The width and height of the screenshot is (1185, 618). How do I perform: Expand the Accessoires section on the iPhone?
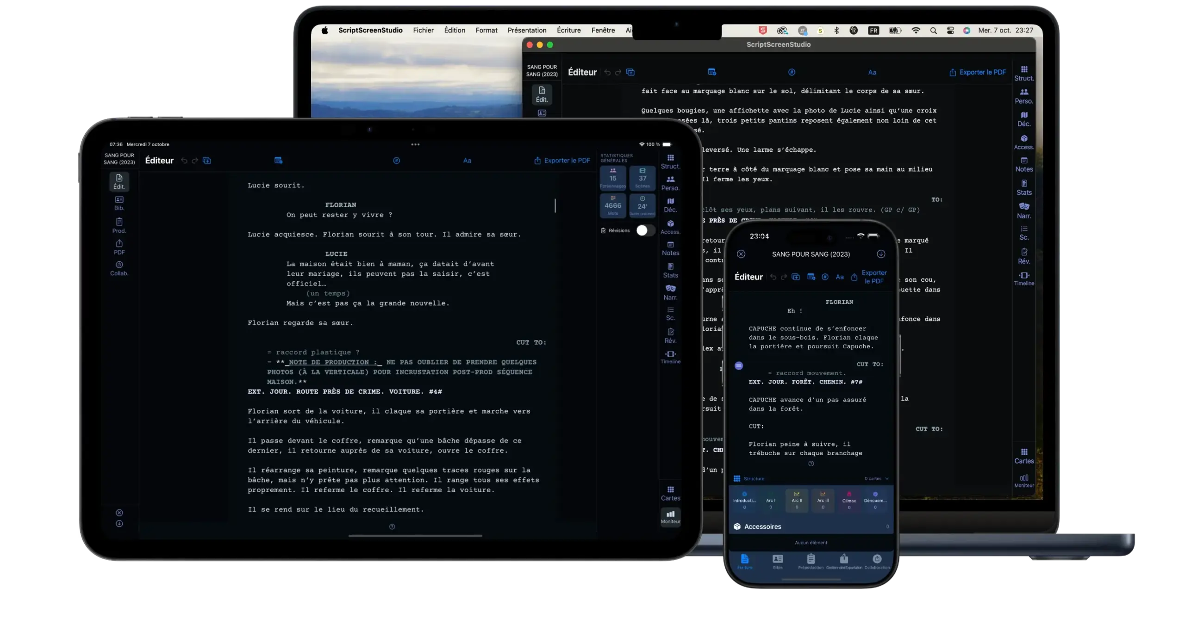811,526
